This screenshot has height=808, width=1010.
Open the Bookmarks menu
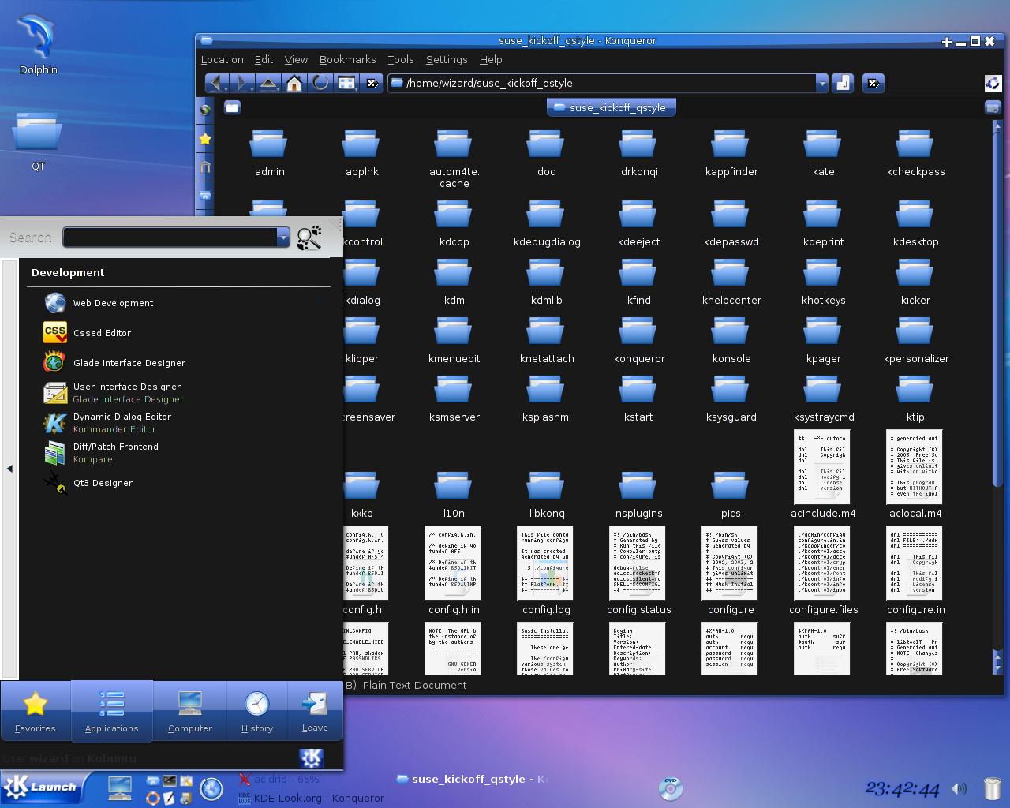(x=347, y=59)
